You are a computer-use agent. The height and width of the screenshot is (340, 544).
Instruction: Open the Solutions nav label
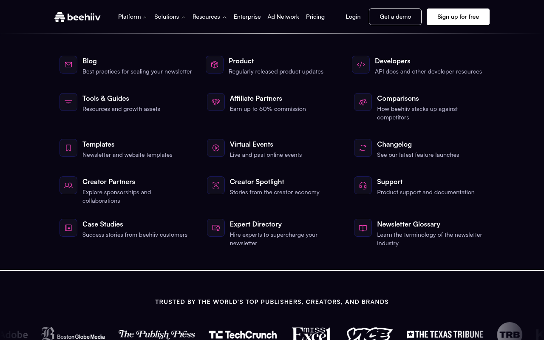click(167, 17)
